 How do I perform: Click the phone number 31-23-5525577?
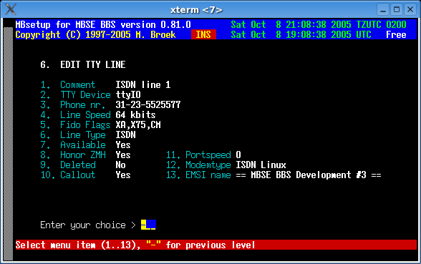[148, 105]
